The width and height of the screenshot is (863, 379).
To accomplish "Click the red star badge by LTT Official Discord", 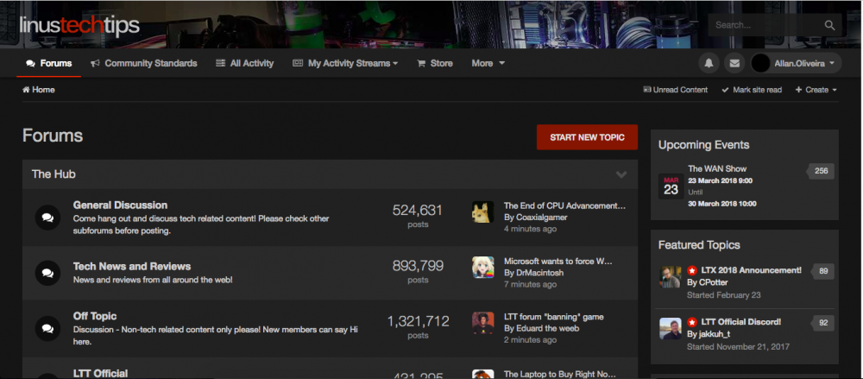I will click(x=692, y=322).
